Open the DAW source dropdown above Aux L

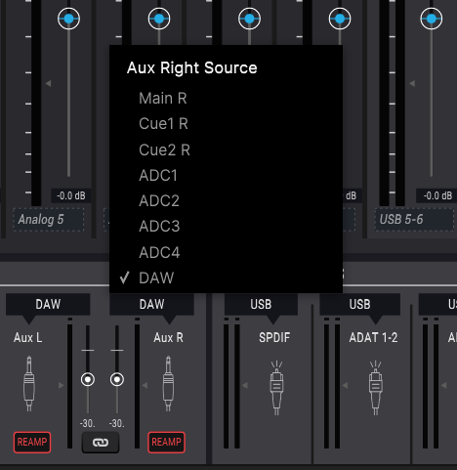click(48, 304)
